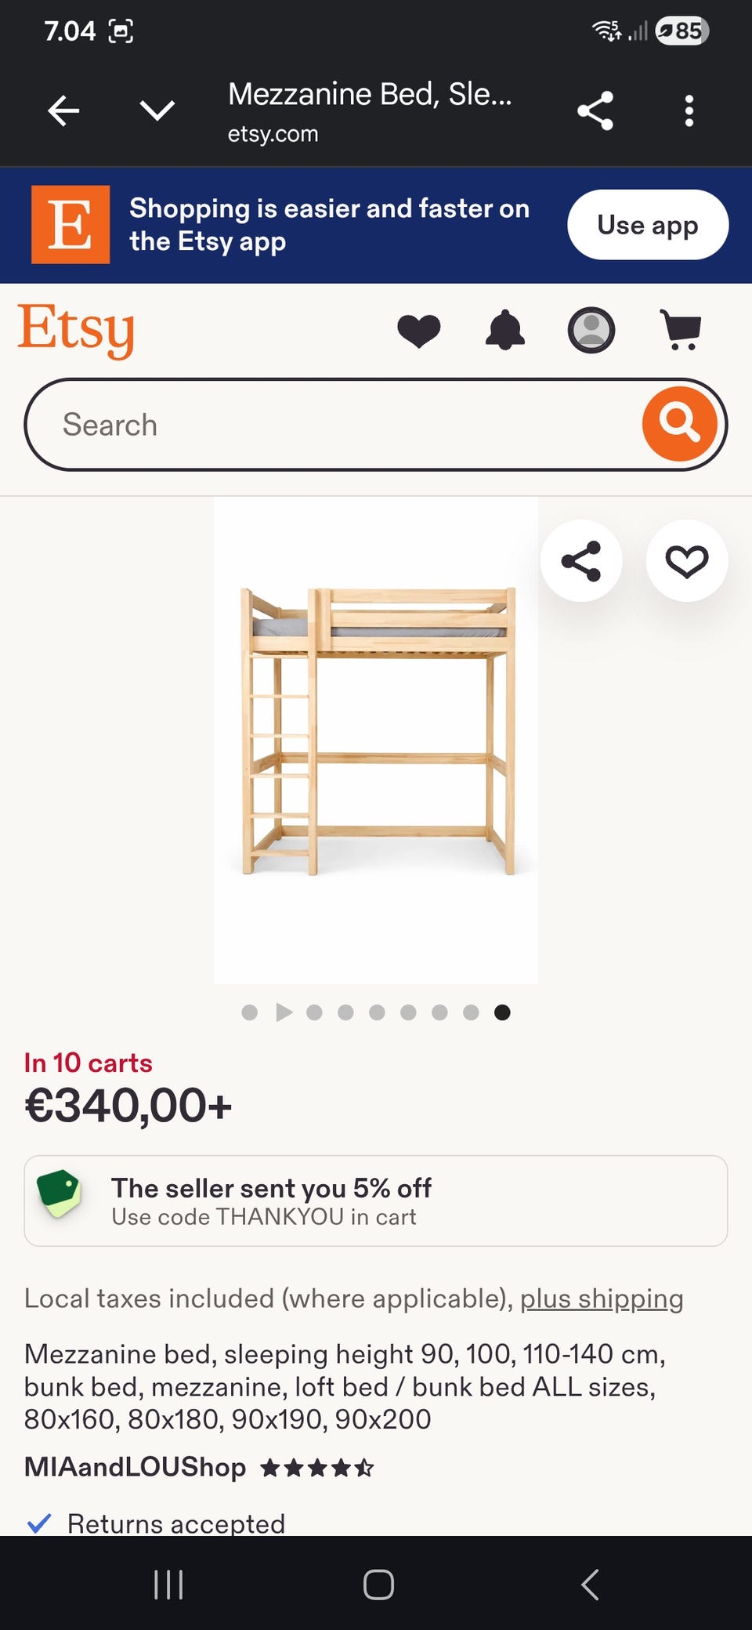
Task: Open Etsy notifications bell
Action: click(505, 330)
